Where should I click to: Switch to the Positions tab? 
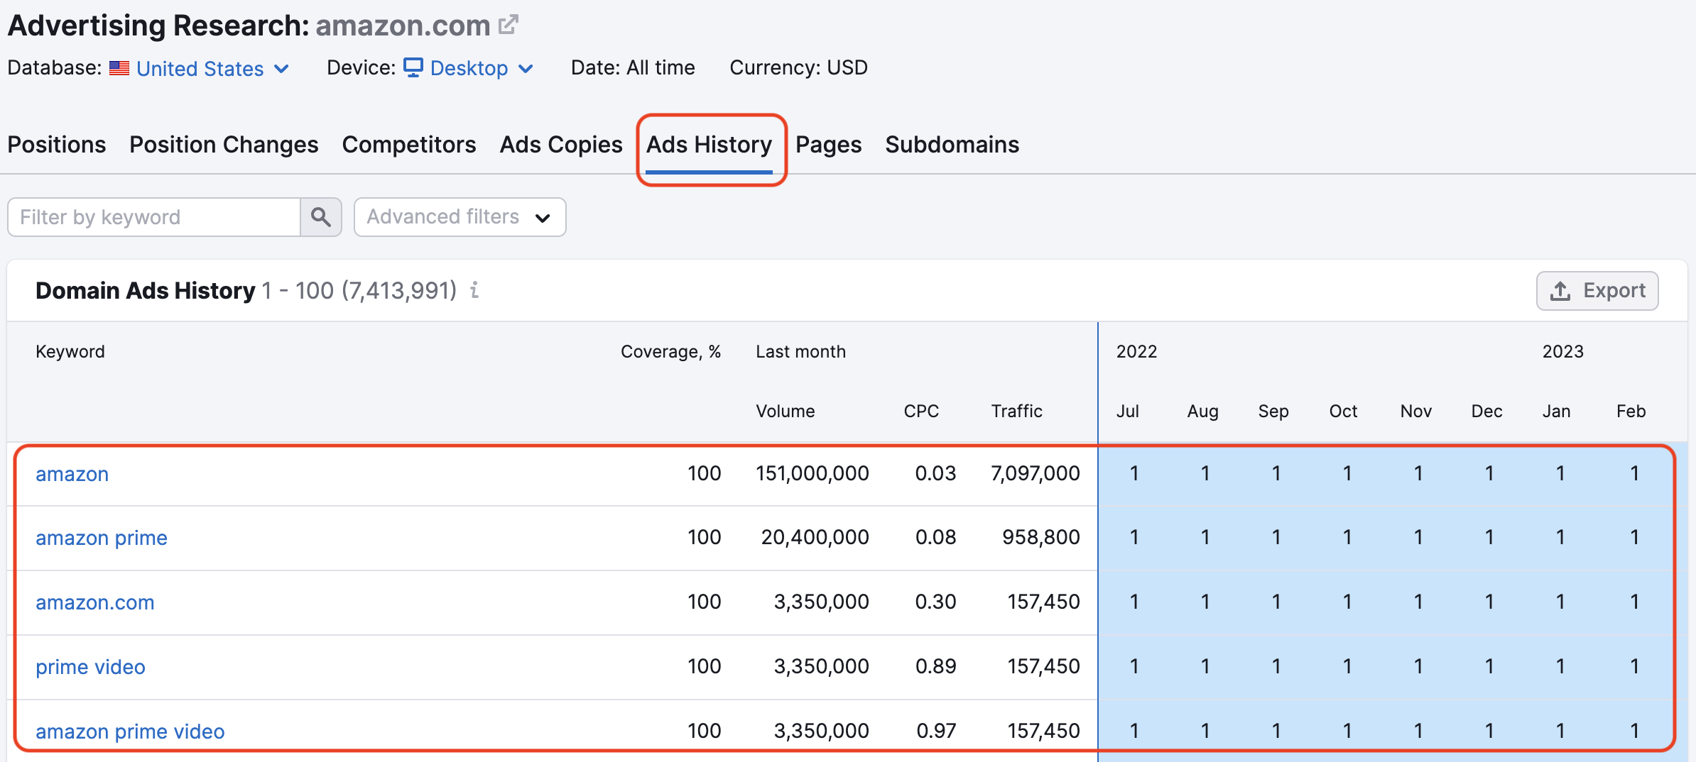click(56, 145)
